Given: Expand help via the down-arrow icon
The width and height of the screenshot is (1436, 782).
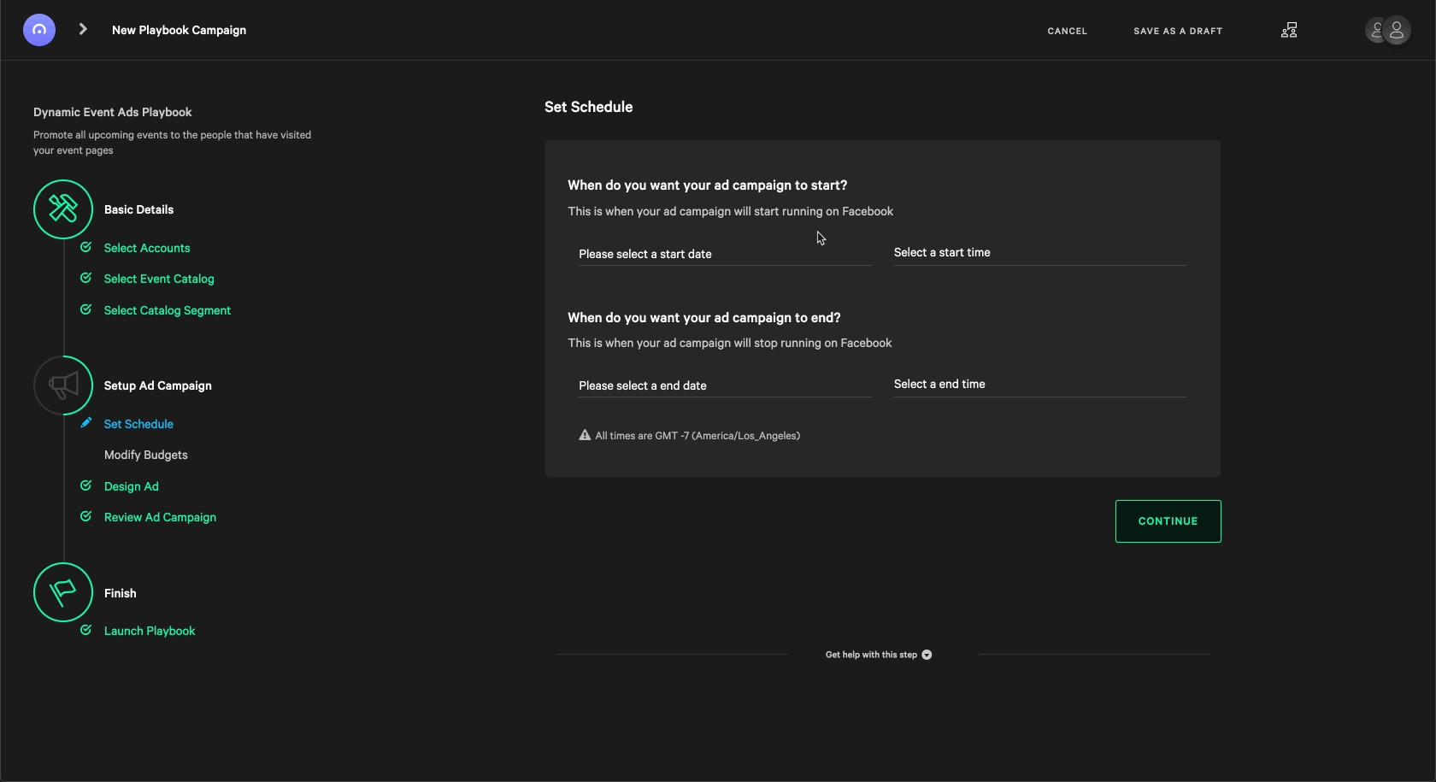Looking at the screenshot, I should (x=927, y=655).
